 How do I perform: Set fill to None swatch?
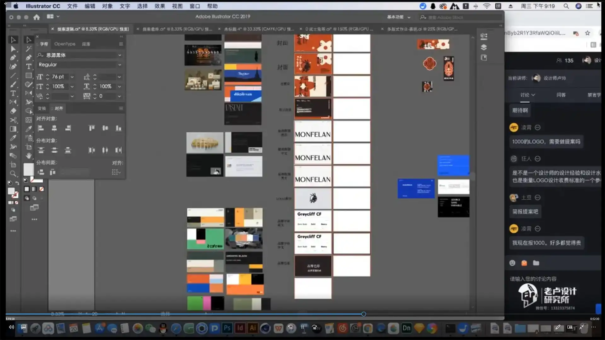[42, 189]
